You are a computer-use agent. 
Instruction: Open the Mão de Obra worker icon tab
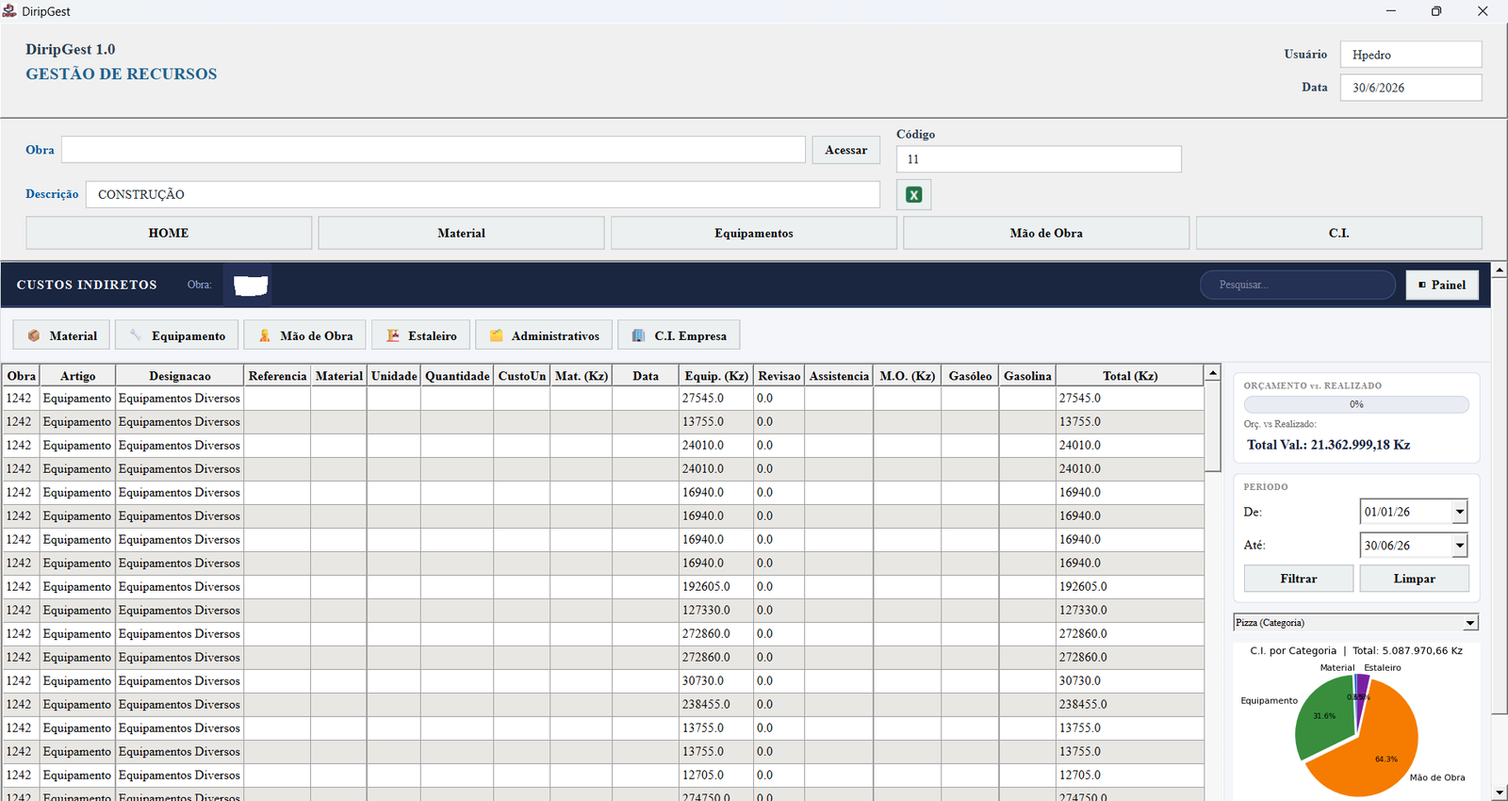(305, 335)
